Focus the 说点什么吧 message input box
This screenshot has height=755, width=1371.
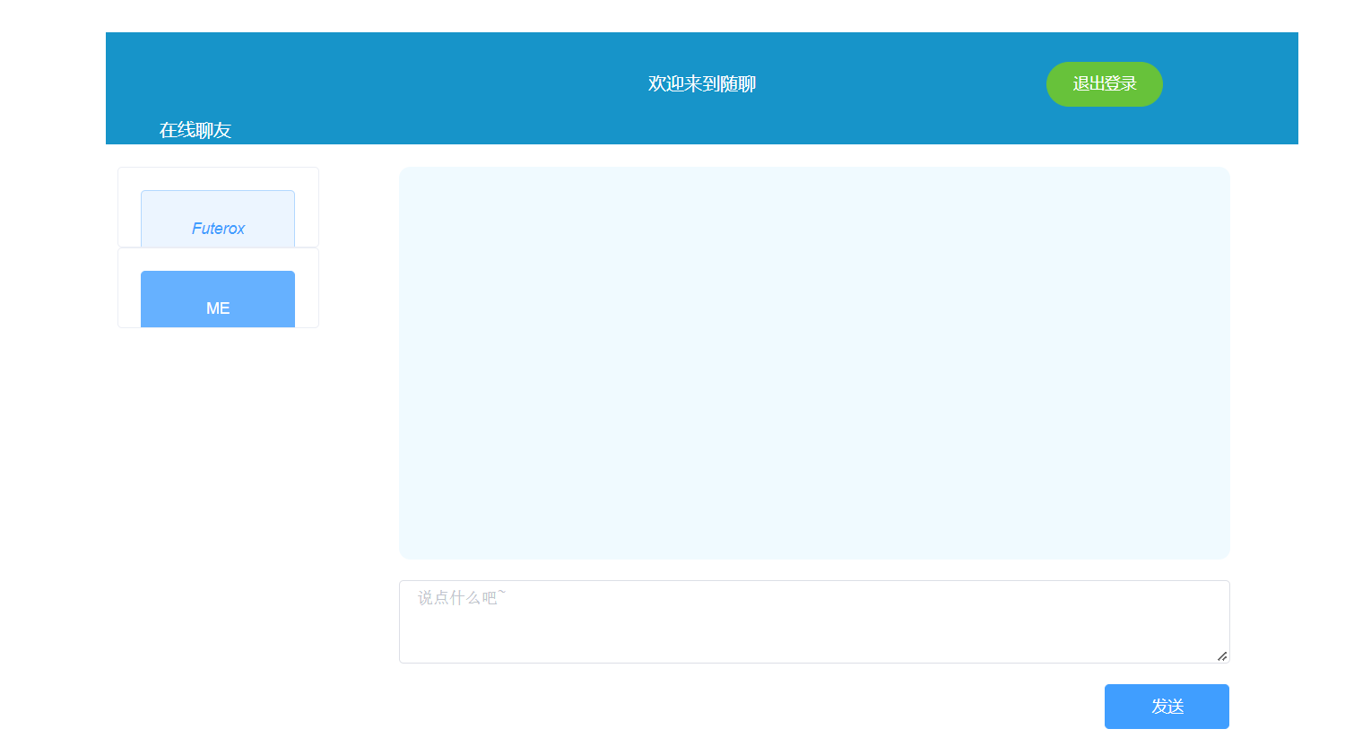point(814,621)
